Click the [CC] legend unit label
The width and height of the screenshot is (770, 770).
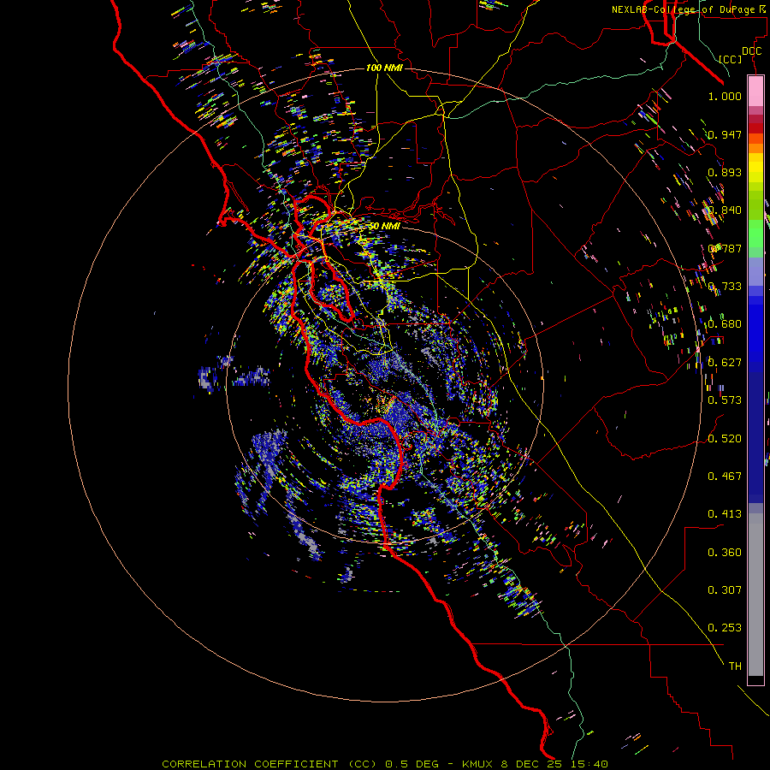click(730, 59)
